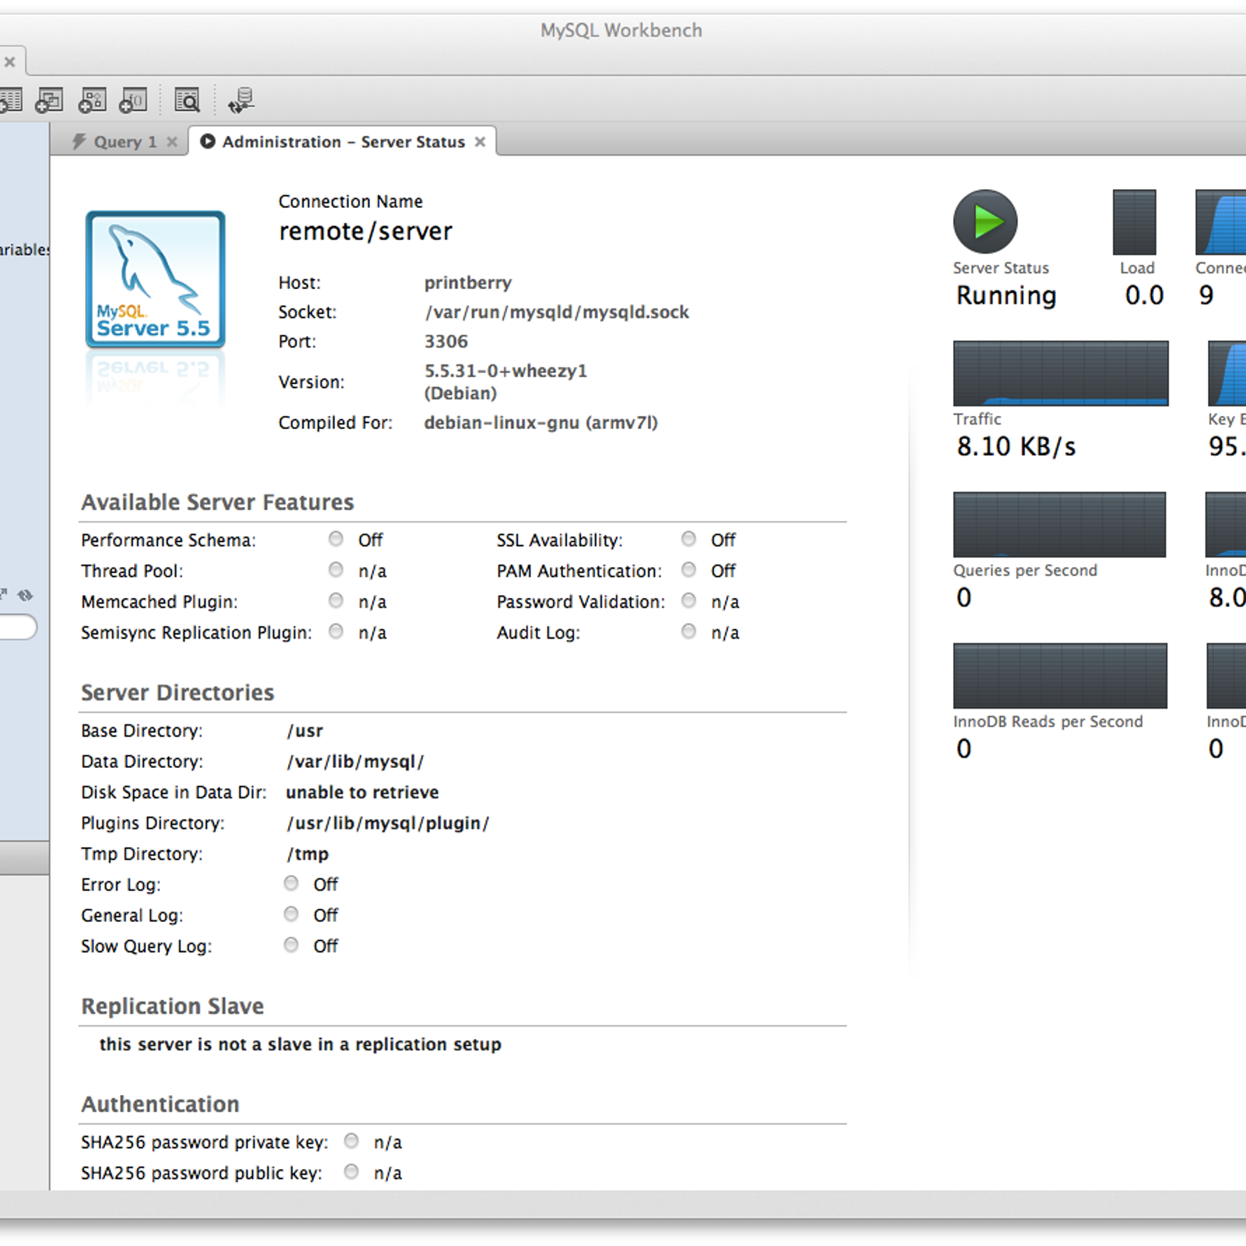
Task: Click Data Directory value /var/lib/mysql/
Action: click(x=355, y=762)
